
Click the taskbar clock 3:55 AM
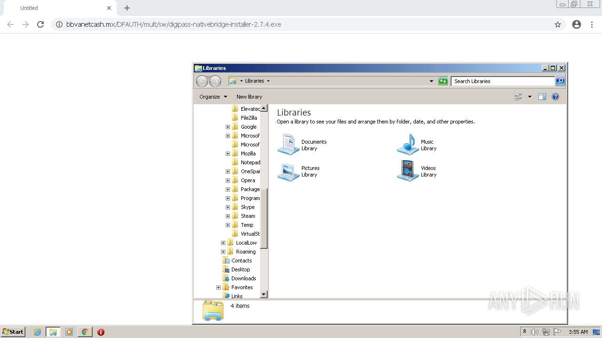coord(578,332)
